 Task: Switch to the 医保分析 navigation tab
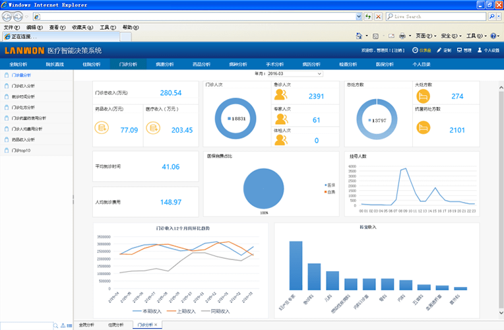pyautogui.click(x=385, y=64)
